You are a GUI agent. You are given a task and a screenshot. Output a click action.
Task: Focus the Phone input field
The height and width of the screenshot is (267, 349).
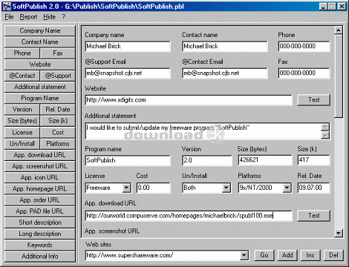(304, 46)
